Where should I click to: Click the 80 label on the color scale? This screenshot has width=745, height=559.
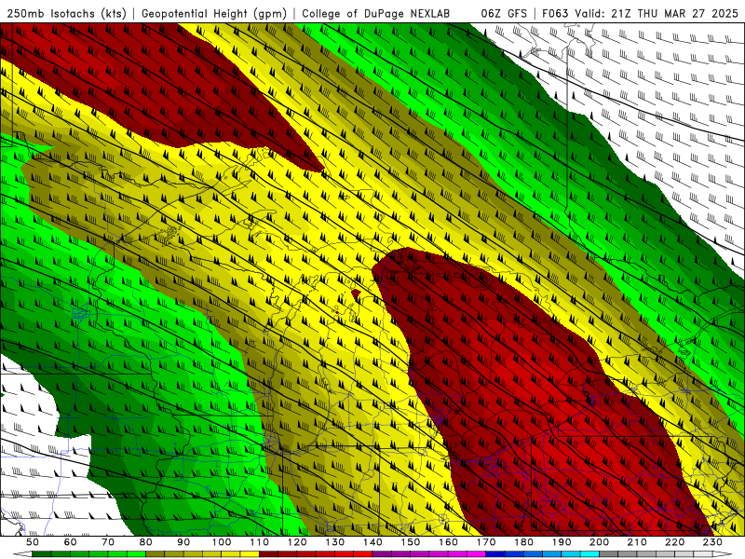(145, 542)
